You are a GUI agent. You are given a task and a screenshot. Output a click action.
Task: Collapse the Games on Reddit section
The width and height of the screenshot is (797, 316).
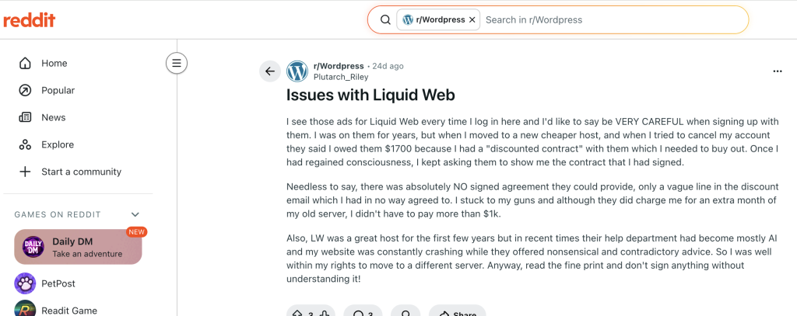pos(135,214)
